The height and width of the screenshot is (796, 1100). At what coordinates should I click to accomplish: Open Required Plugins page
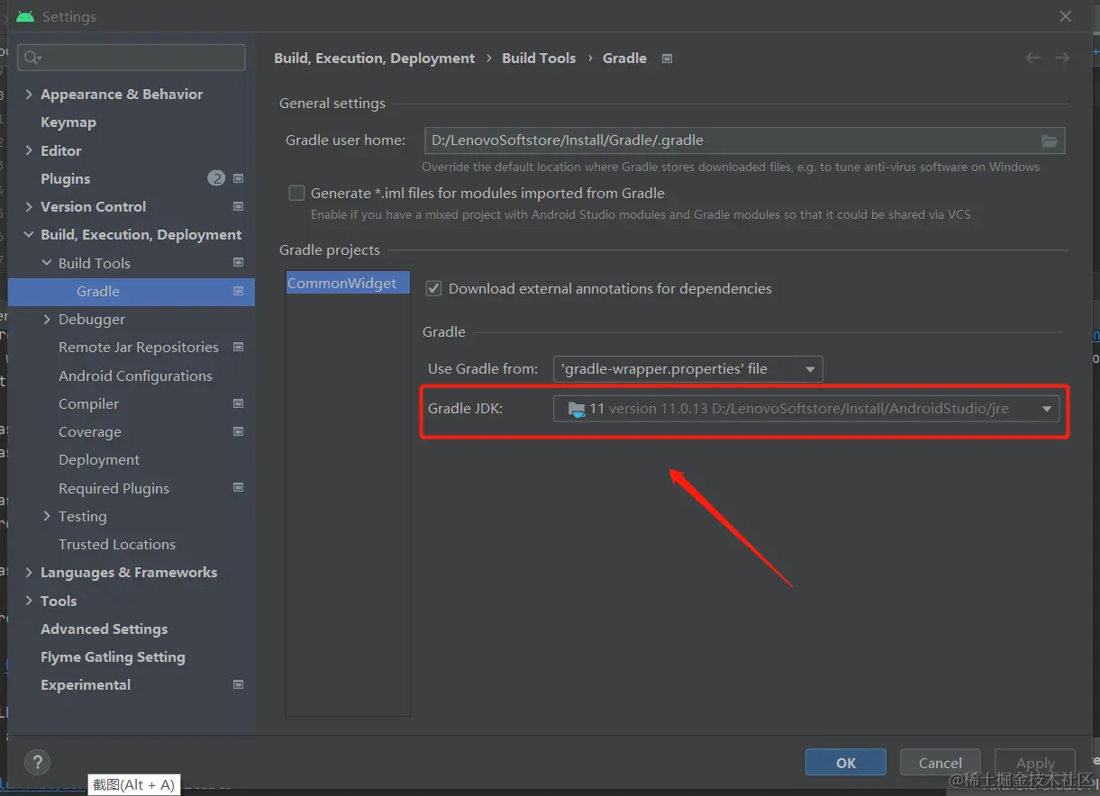pos(114,488)
